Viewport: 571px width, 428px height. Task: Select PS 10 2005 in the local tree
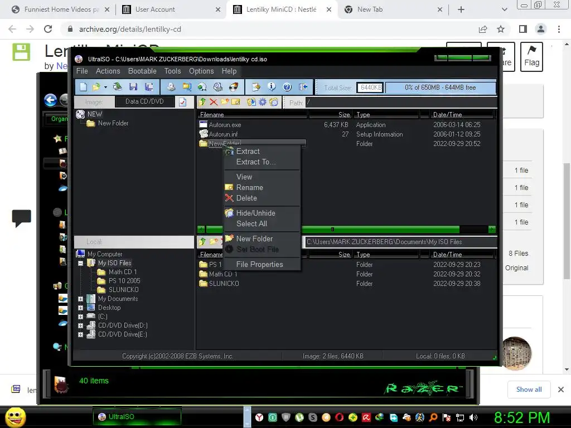click(x=124, y=281)
